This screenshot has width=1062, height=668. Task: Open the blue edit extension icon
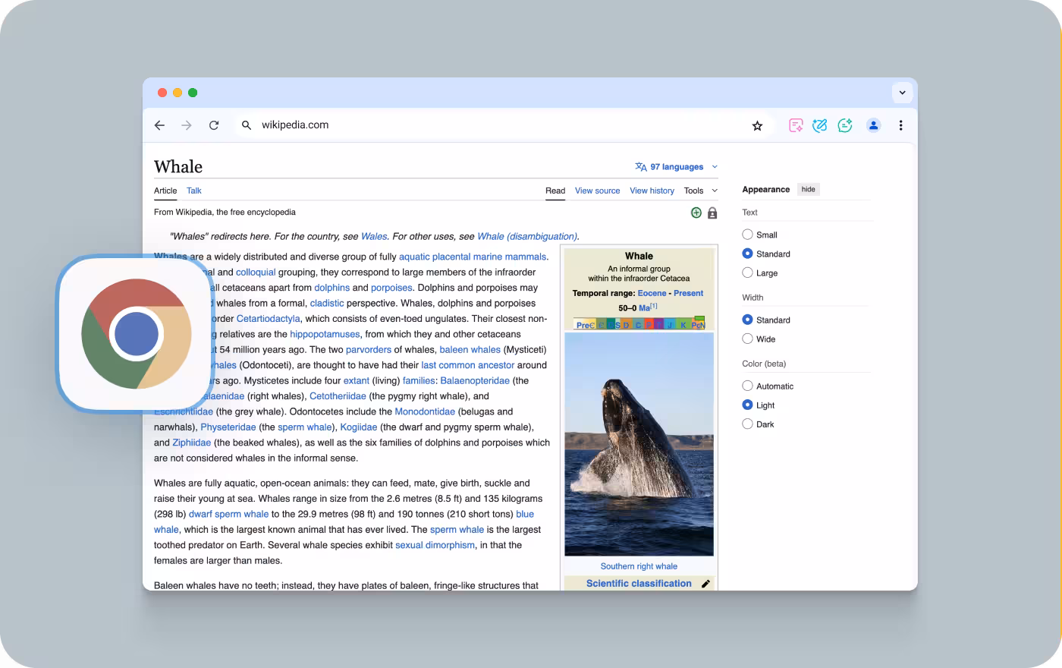pyautogui.click(x=820, y=125)
